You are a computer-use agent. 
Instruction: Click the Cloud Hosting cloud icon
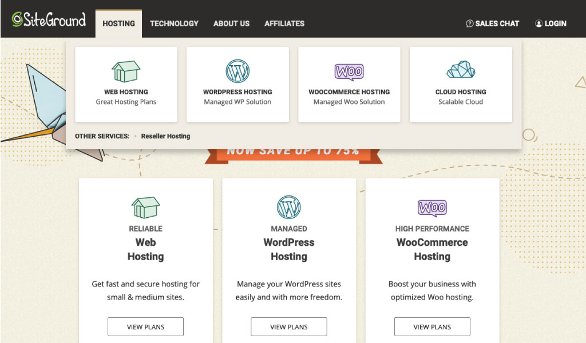[x=461, y=69]
